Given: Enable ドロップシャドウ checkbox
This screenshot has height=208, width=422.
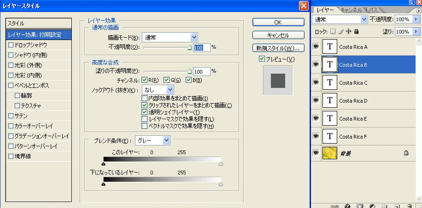Looking at the screenshot, I should pyautogui.click(x=11, y=45).
